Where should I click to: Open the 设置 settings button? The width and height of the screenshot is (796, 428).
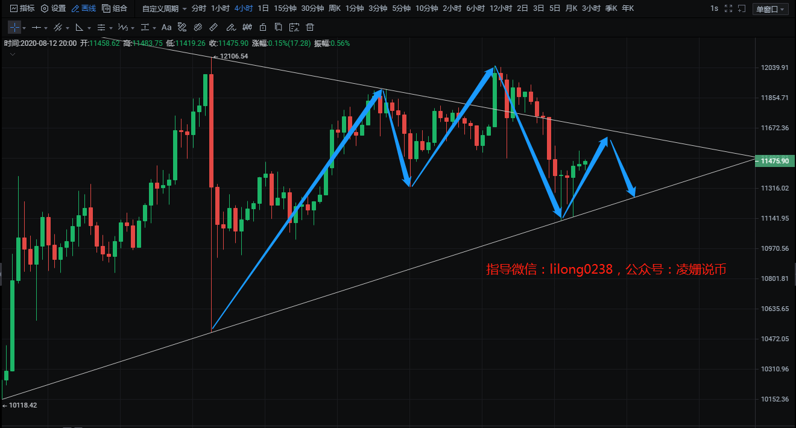53,8
